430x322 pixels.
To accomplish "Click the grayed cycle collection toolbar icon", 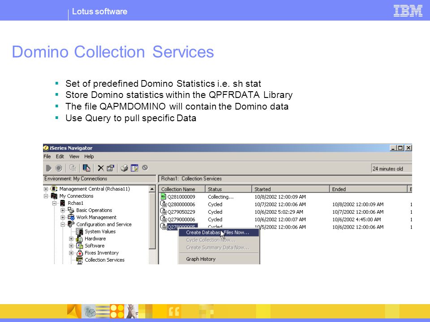I will pyautogui.click(x=73, y=168).
